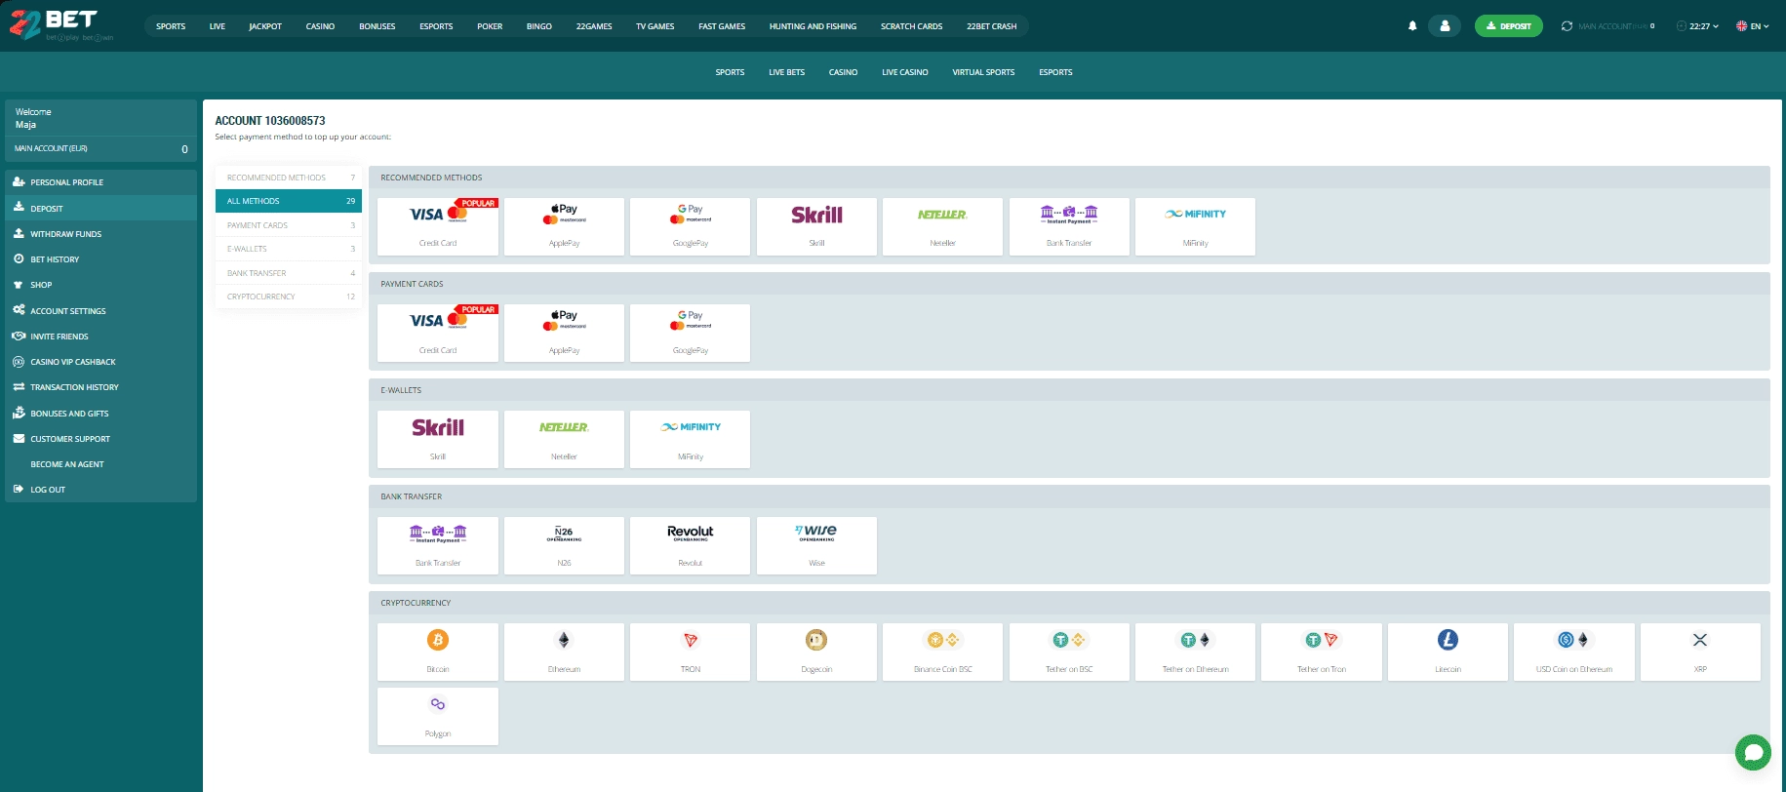Choose Dogecoin as deposit method

coord(816,652)
